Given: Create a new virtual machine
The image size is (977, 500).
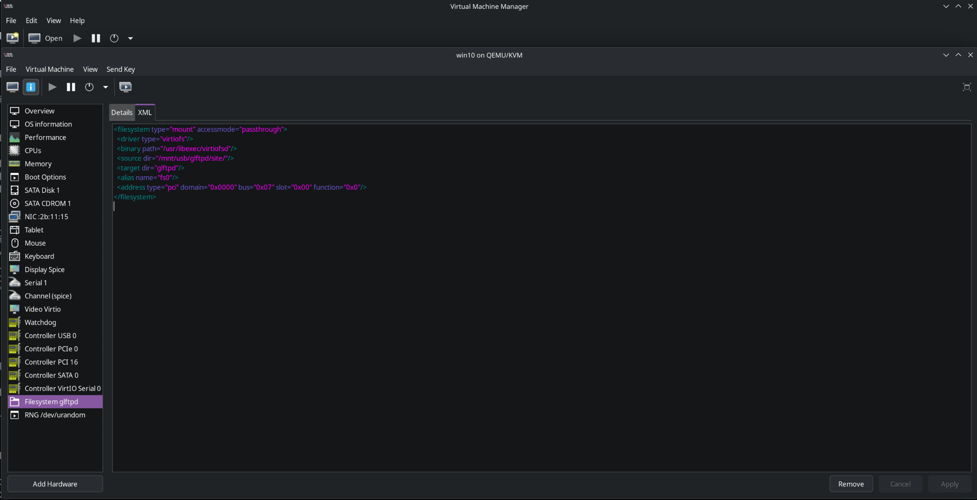Looking at the screenshot, I should (x=12, y=38).
